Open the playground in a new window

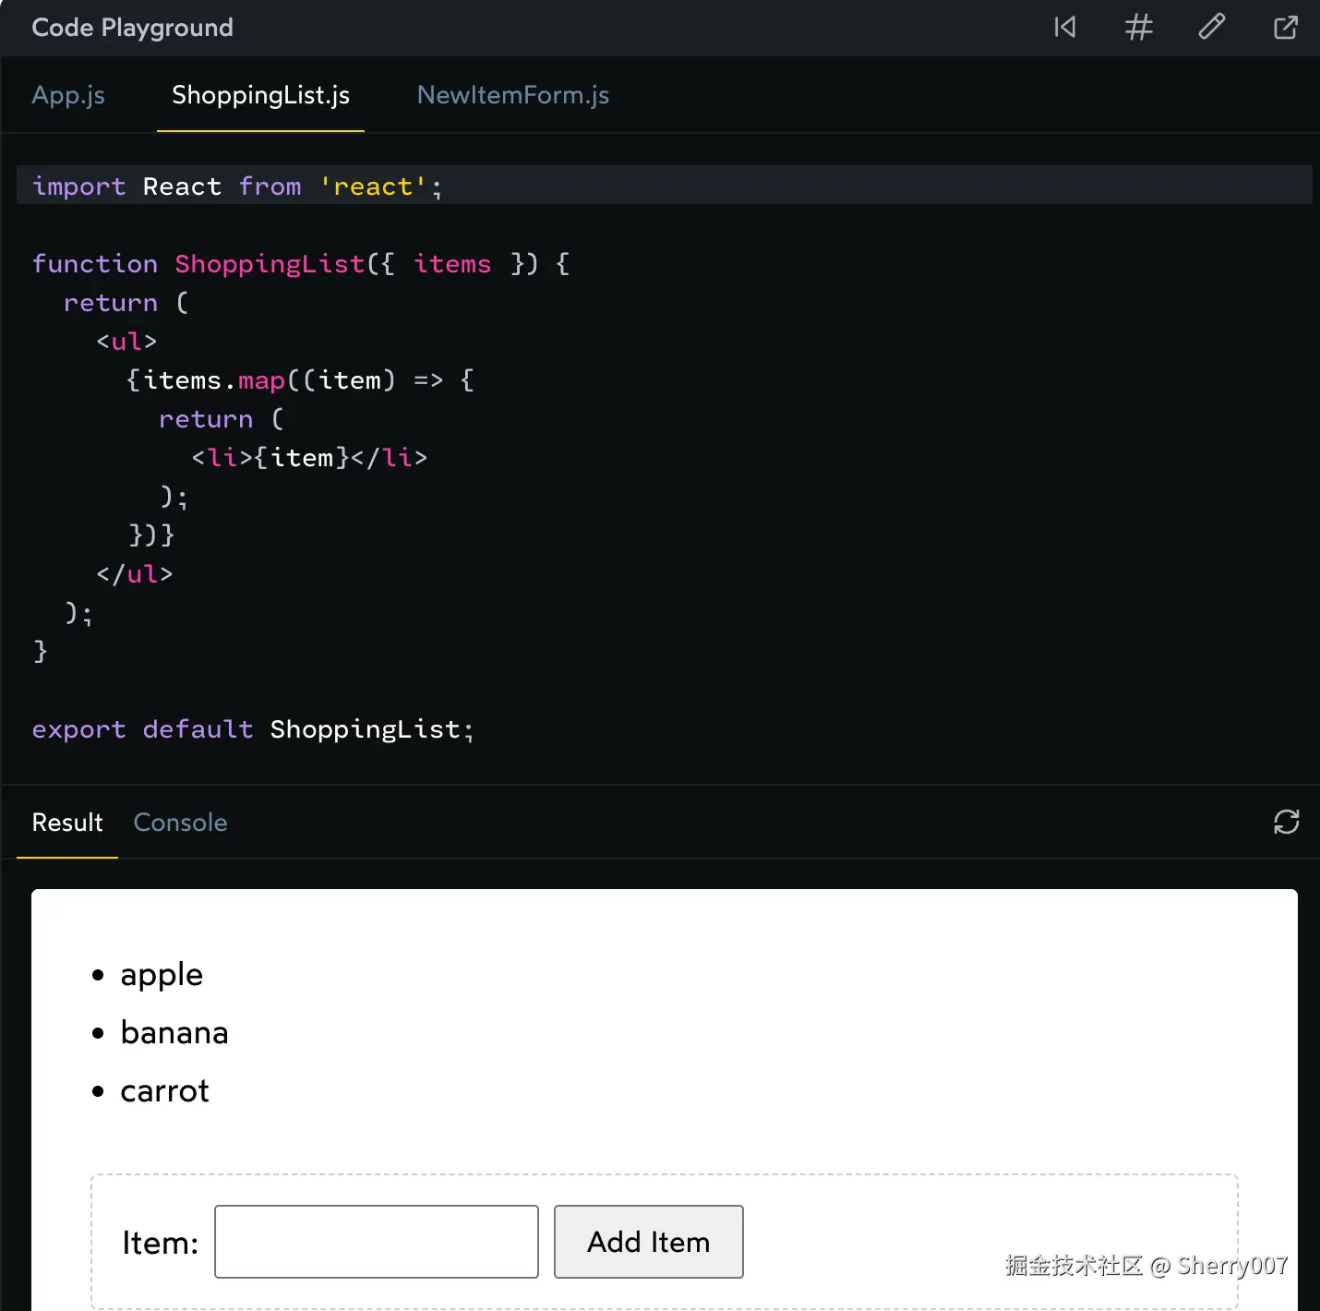(1286, 28)
